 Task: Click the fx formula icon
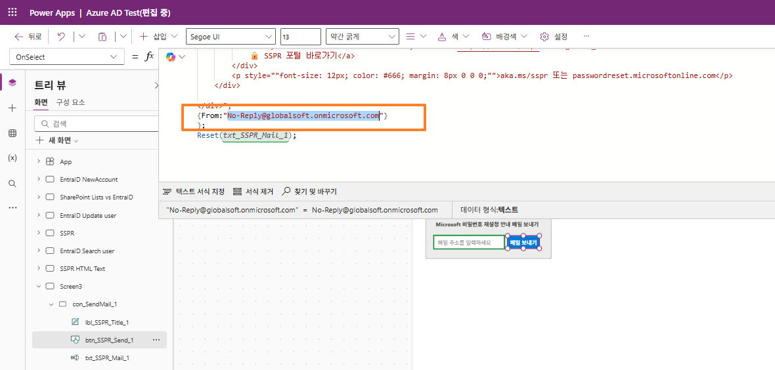coord(149,57)
